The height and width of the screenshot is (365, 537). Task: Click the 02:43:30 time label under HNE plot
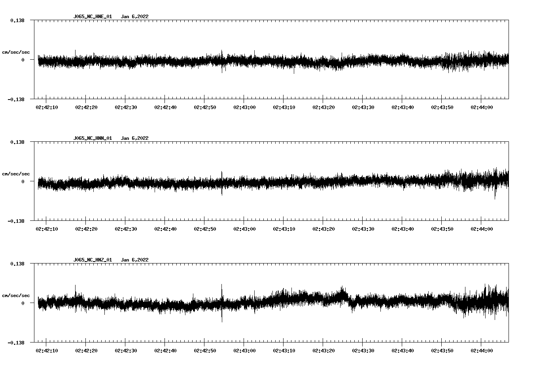[363, 107]
